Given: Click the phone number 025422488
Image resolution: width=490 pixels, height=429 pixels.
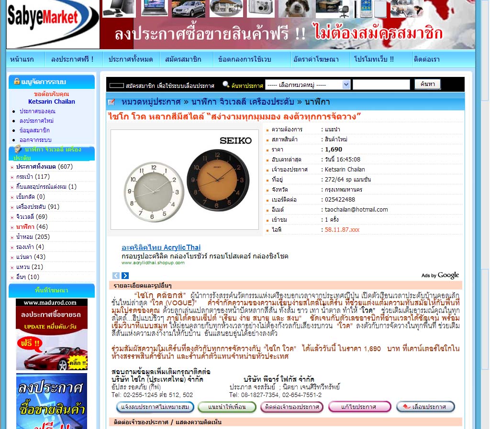Looking at the screenshot, I should tap(340, 200).
